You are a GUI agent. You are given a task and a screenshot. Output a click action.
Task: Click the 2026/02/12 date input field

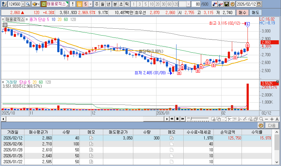coord(246,4)
